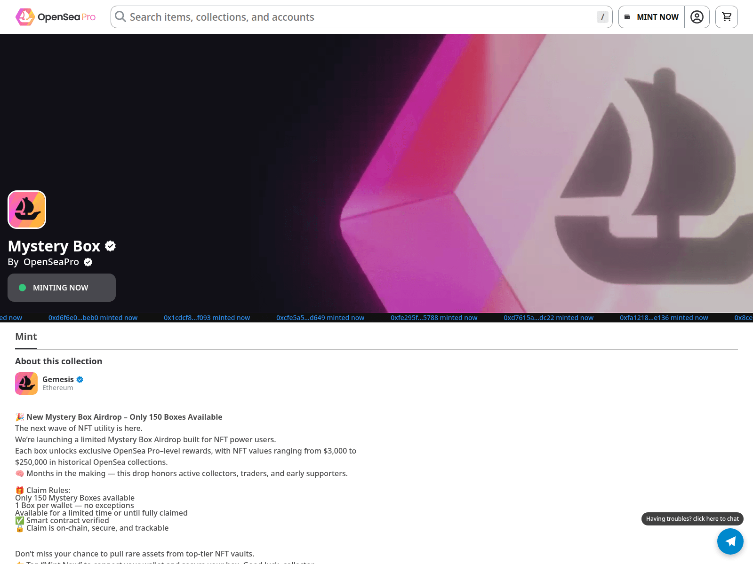Click the Gemesis blue verified checkmark
Viewport: 753px width, 564px height.
80,379
